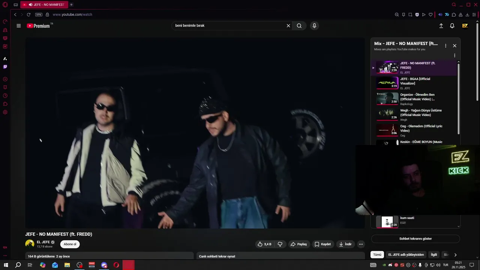This screenshot has height=270, width=480.
Task: Open history clock icon in sidebar
Action: 5,96
